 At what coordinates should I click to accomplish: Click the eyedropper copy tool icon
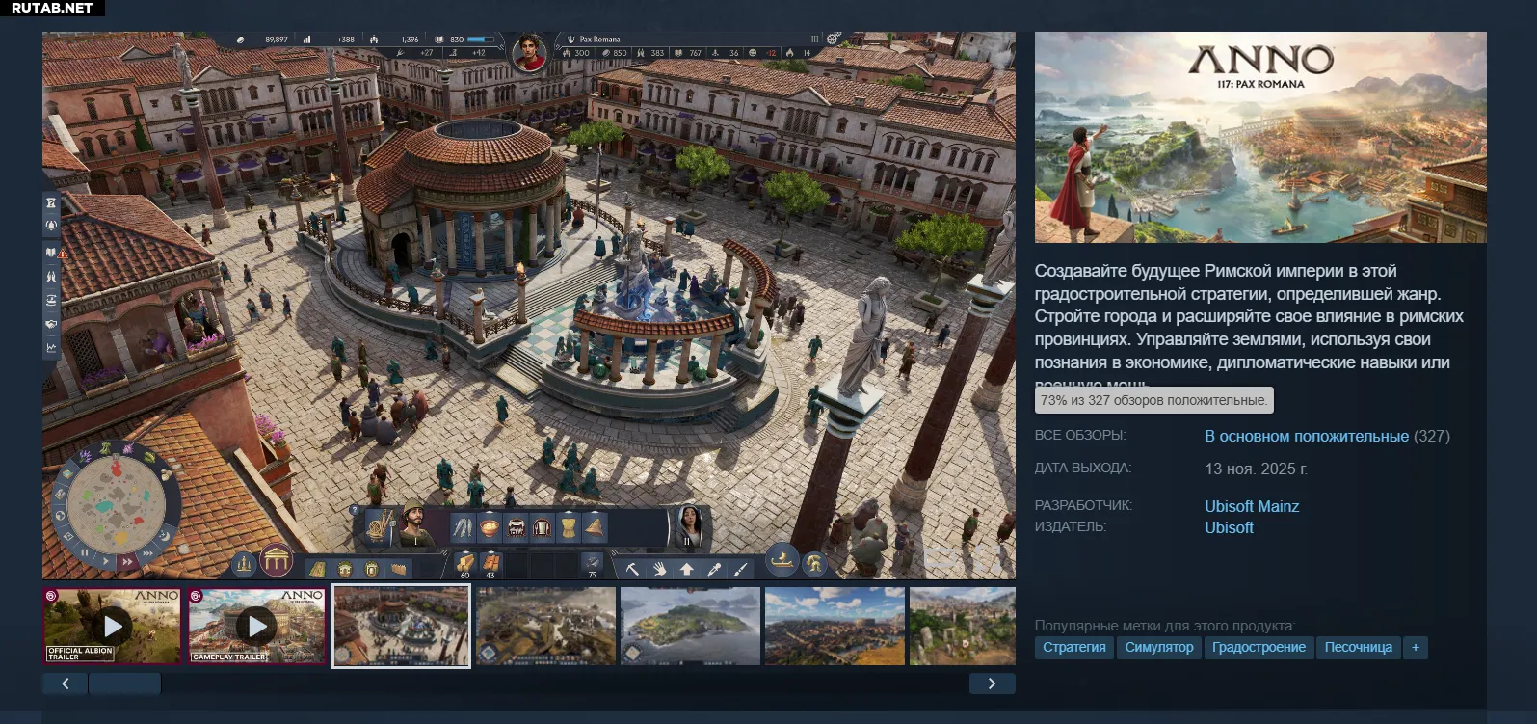(714, 569)
